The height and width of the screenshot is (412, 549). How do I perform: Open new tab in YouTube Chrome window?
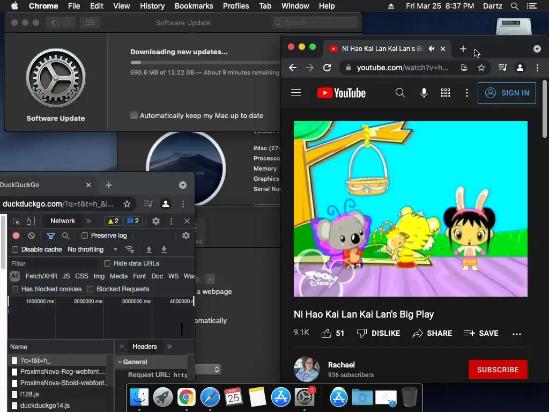(463, 49)
